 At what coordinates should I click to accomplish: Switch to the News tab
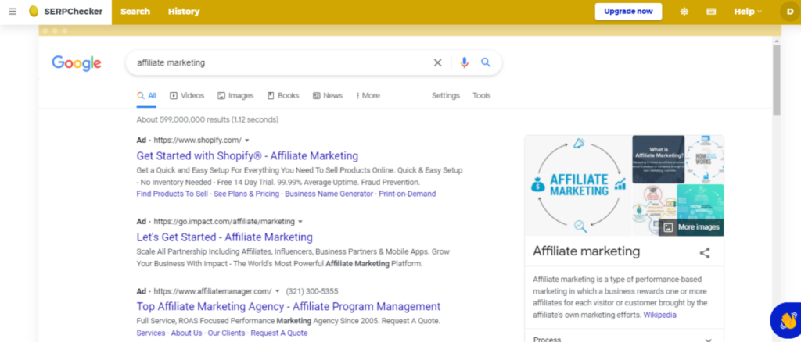point(328,96)
